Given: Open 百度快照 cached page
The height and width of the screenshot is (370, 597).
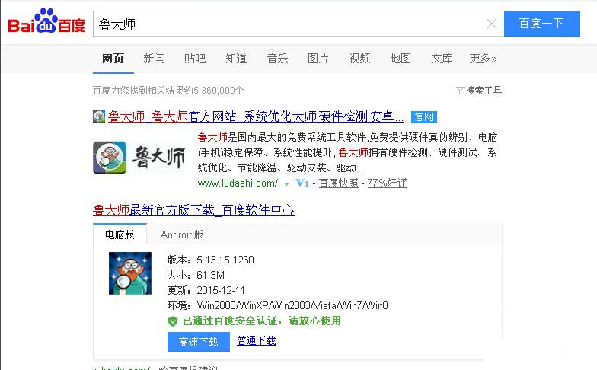Looking at the screenshot, I should coord(338,183).
